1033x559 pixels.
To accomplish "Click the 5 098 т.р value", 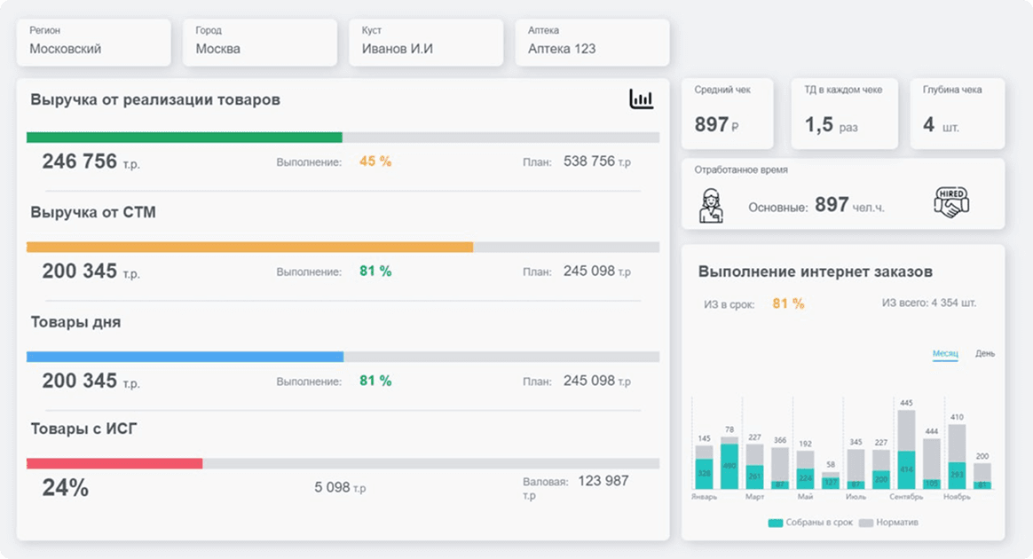I will 340,487.
